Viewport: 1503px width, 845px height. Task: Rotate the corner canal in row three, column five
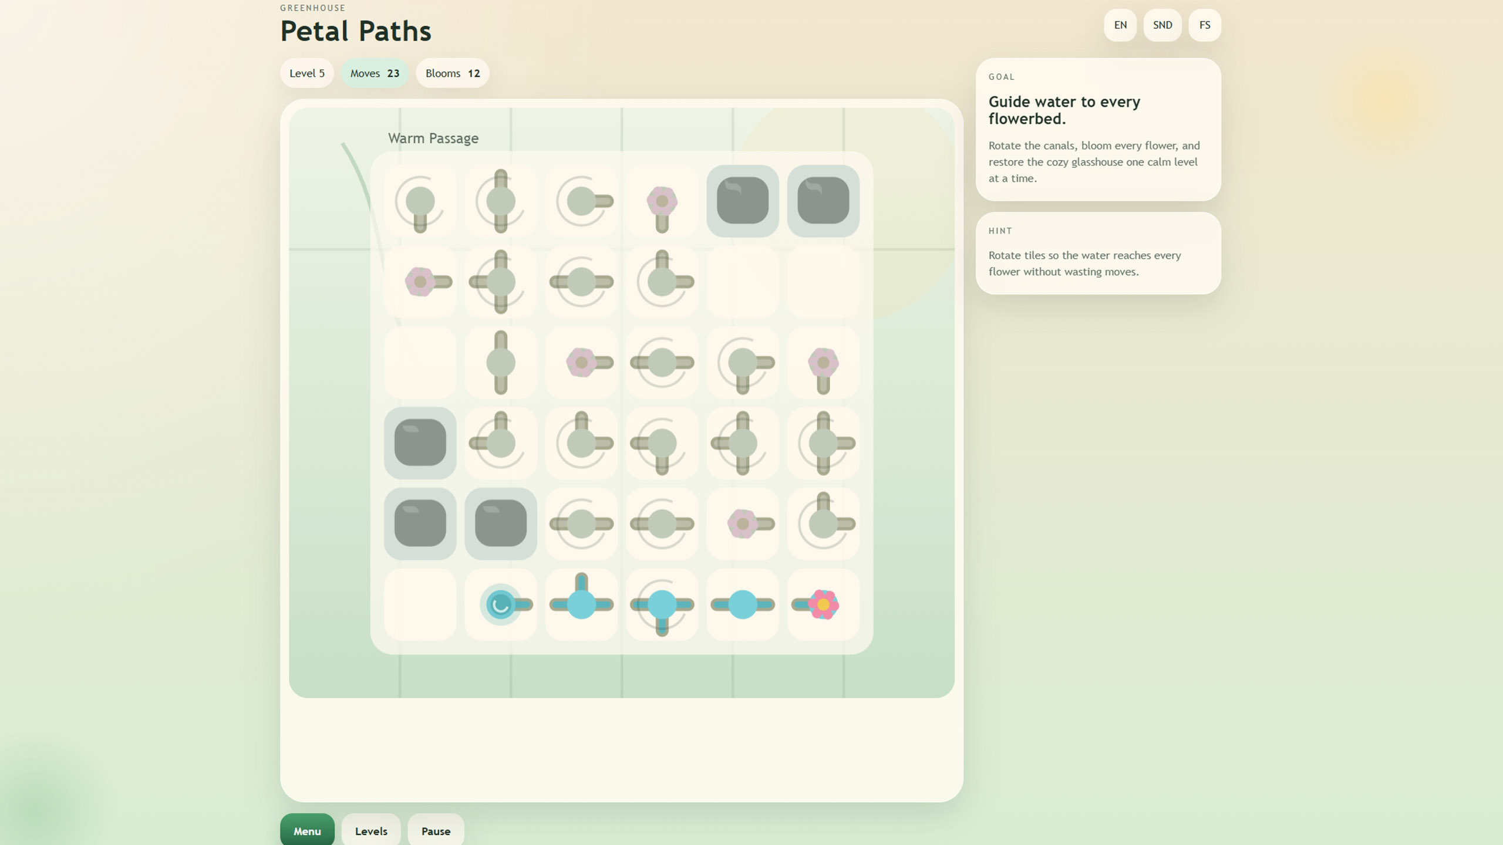pos(743,363)
